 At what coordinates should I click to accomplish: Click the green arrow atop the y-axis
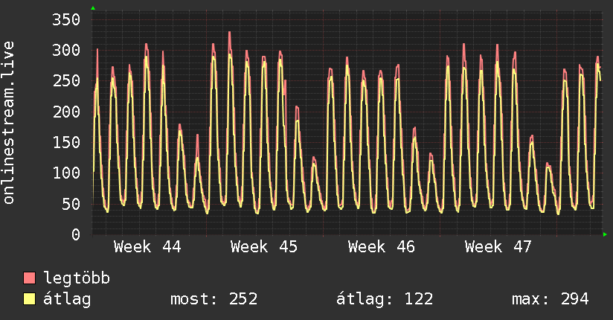pos(93,8)
